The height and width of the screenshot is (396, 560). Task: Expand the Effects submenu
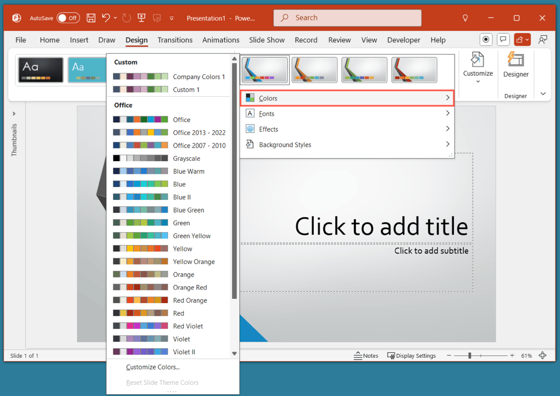point(348,129)
